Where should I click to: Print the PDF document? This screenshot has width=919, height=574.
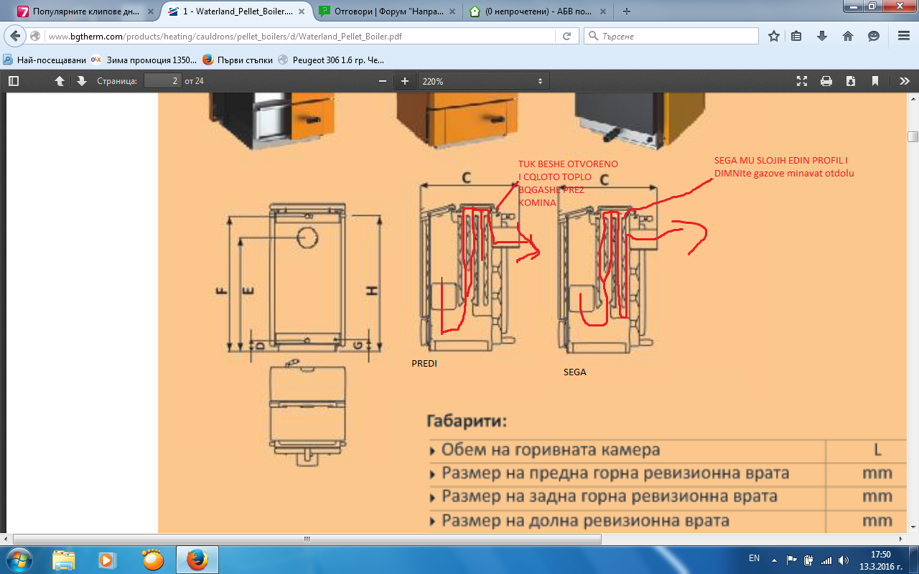826,81
